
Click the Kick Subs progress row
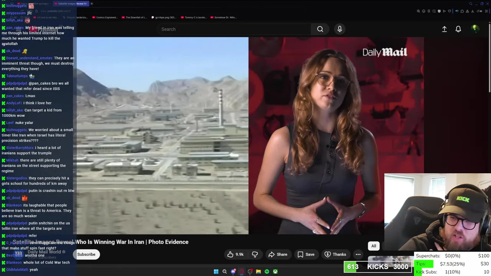point(453,272)
